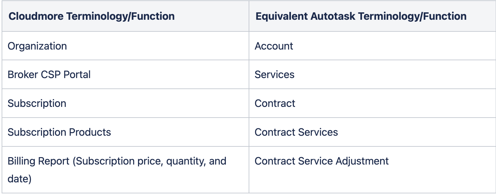Image resolution: width=496 pixels, height=195 pixels.
Task: Select the Organization cell
Action: pos(125,46)
